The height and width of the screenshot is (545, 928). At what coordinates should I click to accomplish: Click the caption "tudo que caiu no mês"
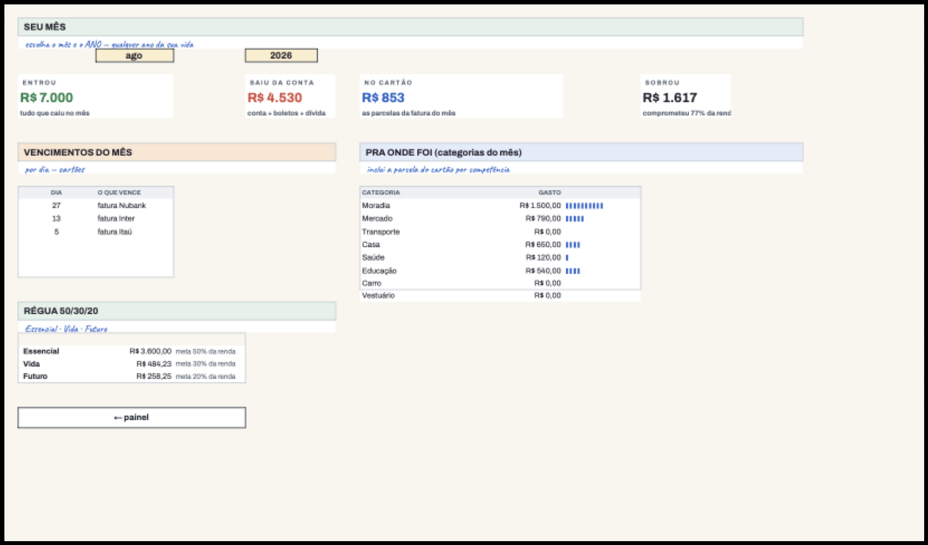(x=55, y=113)
